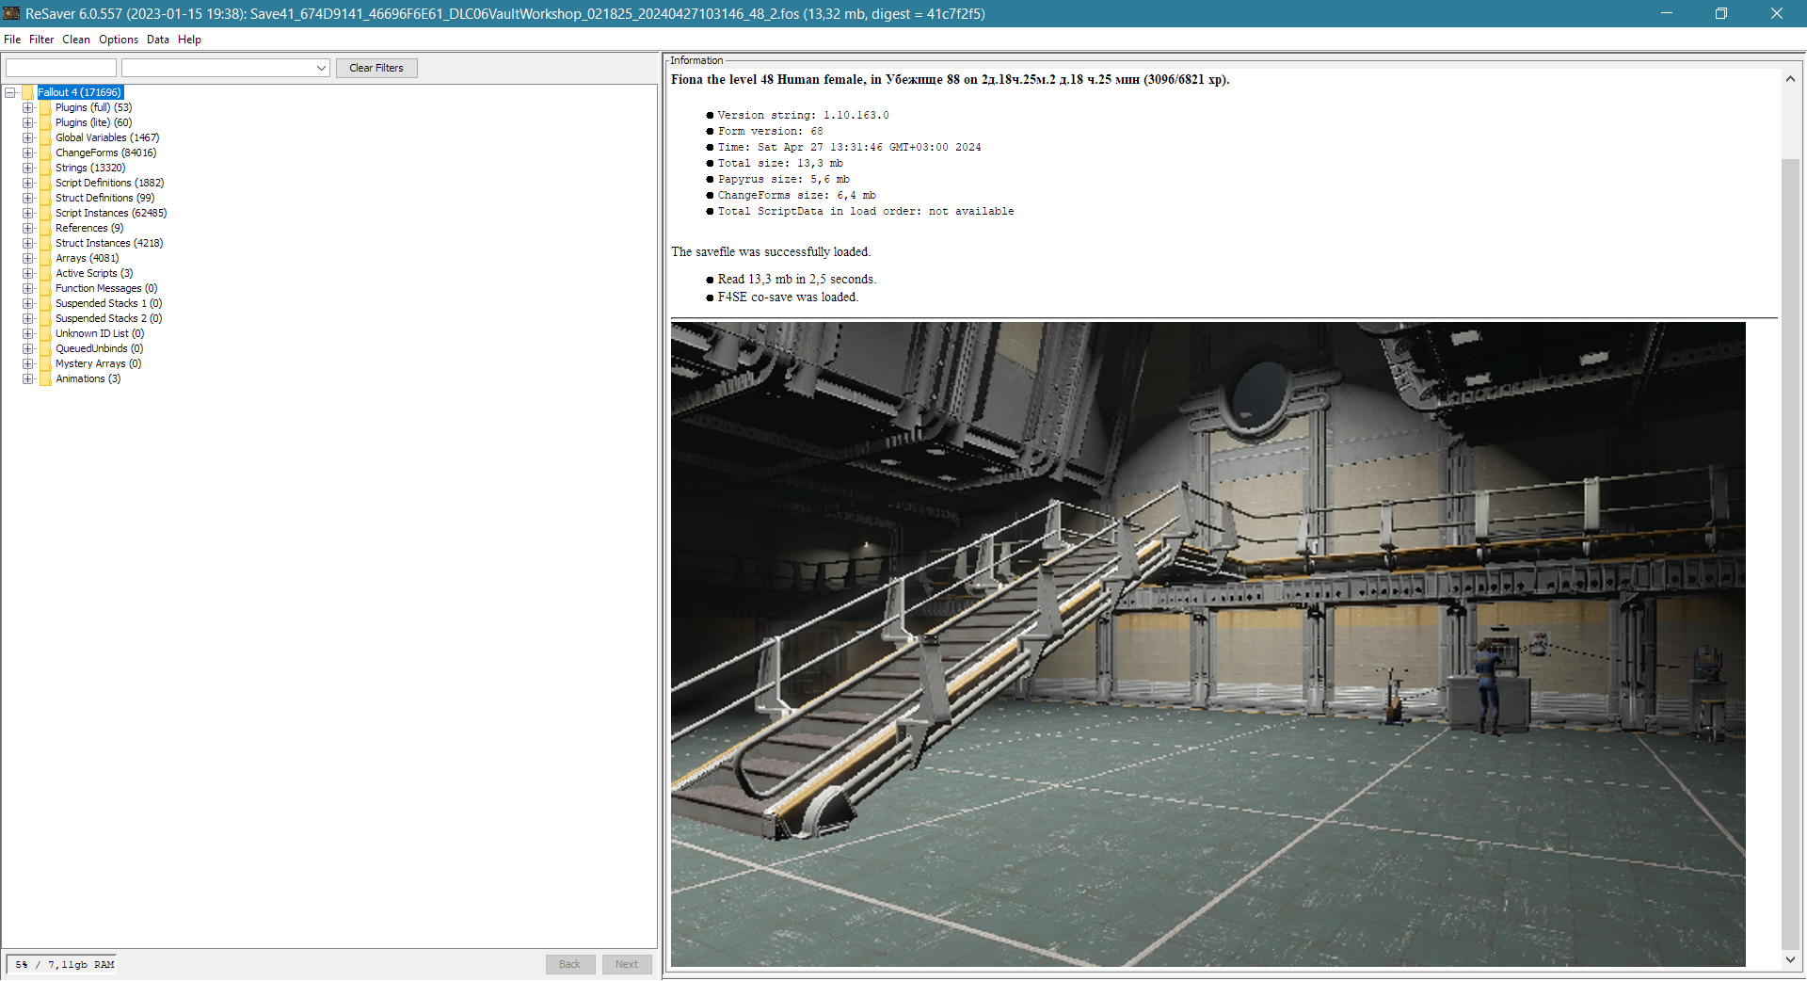Screen dimensions: 1807x981
Task: Expand the Struct Definitions node
Action: (x=28, y=198)
